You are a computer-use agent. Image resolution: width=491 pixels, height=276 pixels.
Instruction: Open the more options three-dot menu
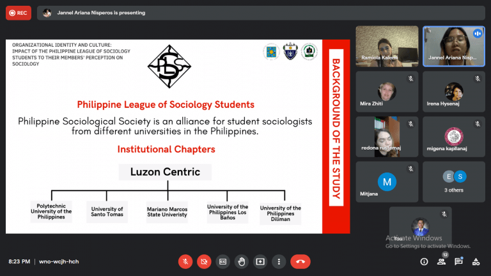(279, 261)
